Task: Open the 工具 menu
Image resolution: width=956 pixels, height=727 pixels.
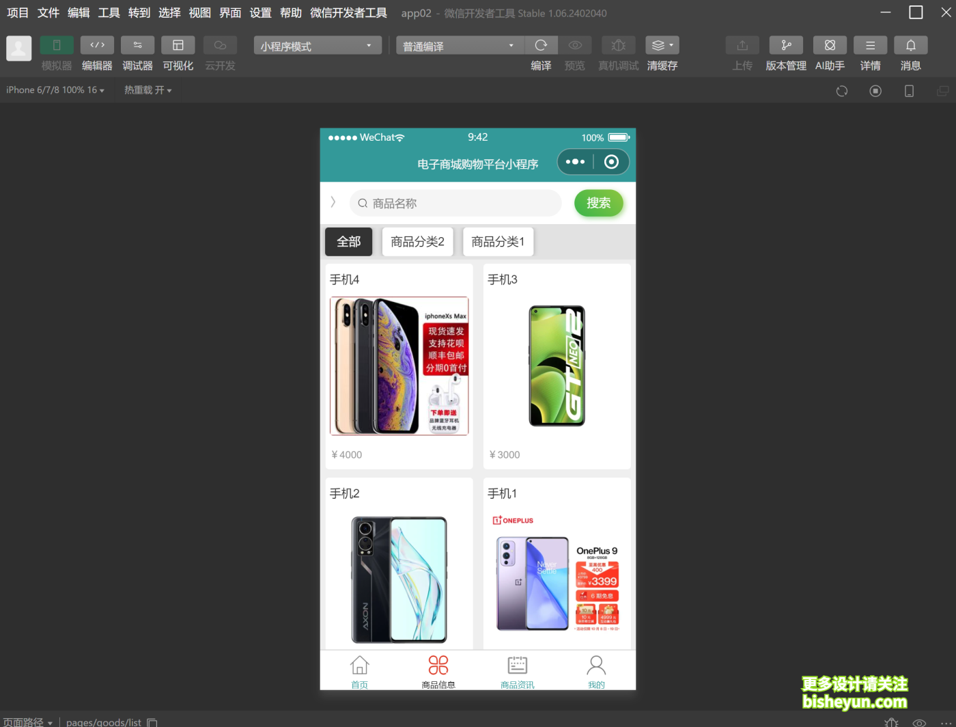Action: click(x=109, y=12)
